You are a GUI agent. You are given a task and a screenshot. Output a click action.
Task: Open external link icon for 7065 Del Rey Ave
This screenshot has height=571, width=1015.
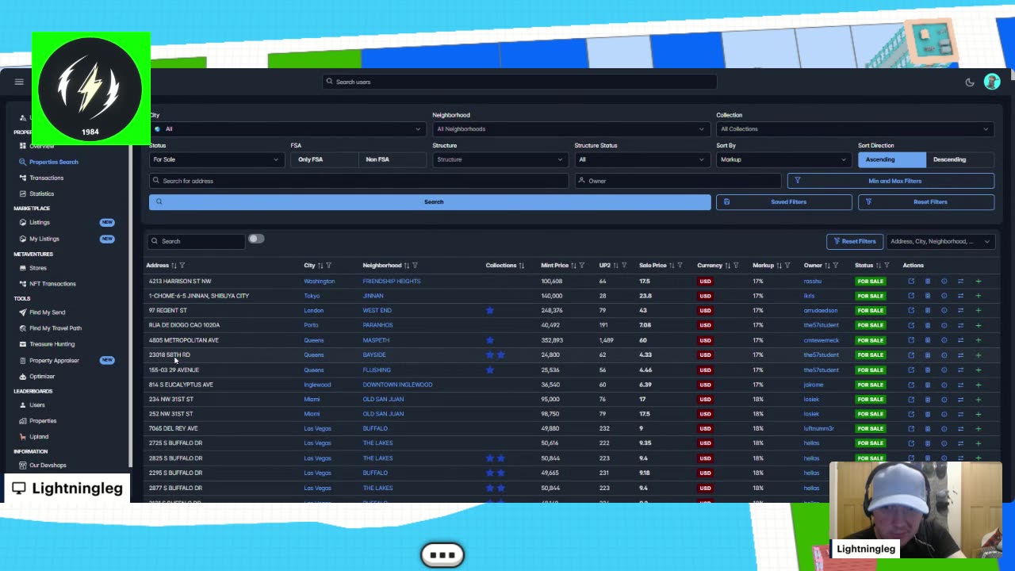tap(911, 428)
